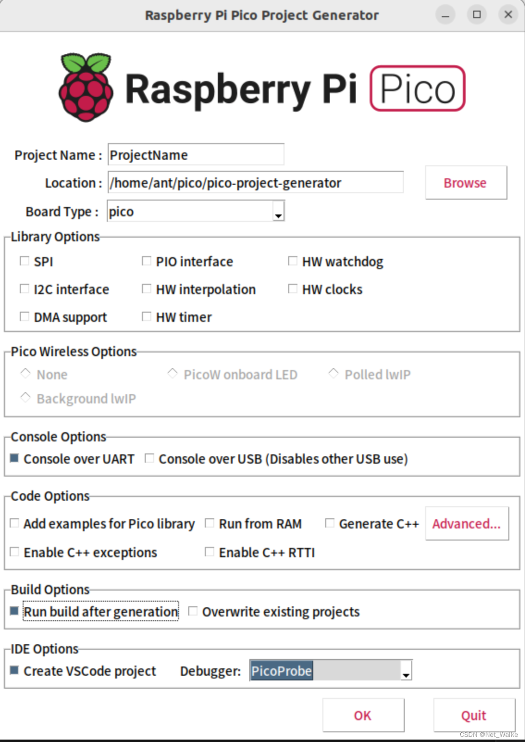Check the HW watchdog option

(292, 261)
